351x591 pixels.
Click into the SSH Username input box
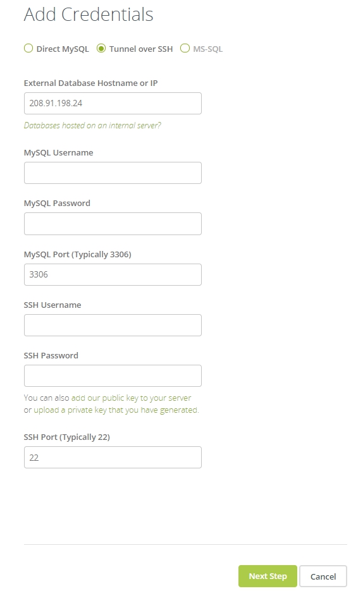pyautogui.click(x=113, y=326)
